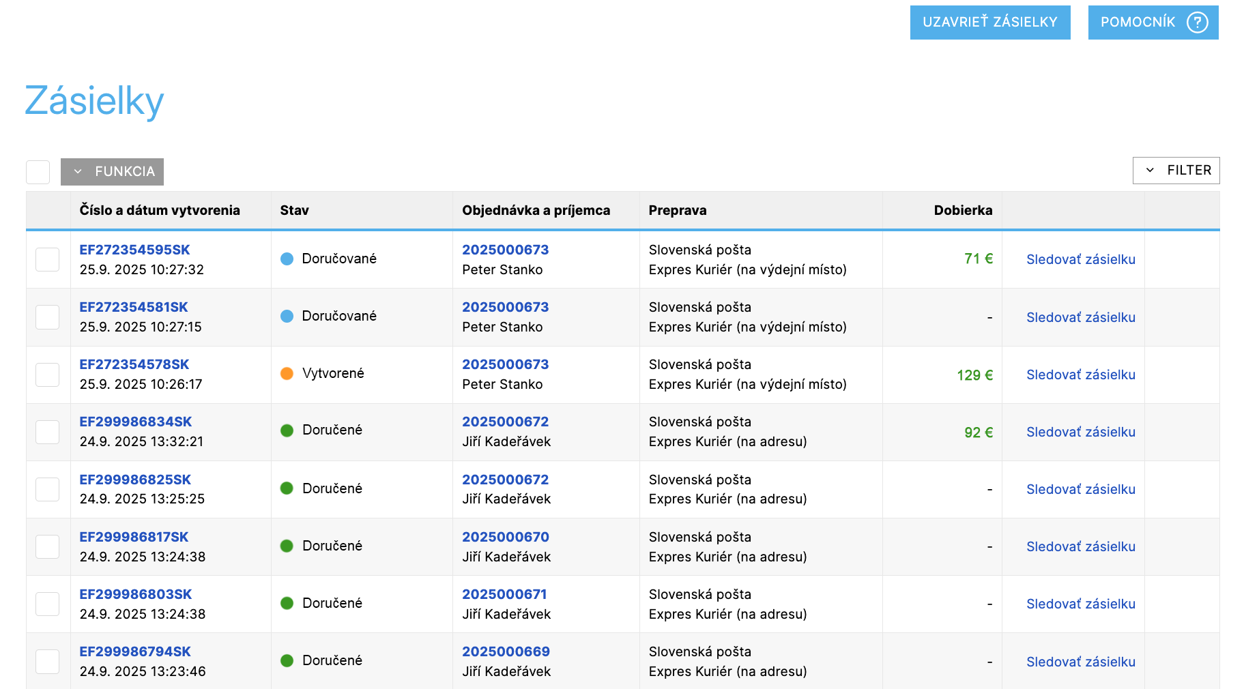Open the Funkcia dropdown

(x=112, y=172)
